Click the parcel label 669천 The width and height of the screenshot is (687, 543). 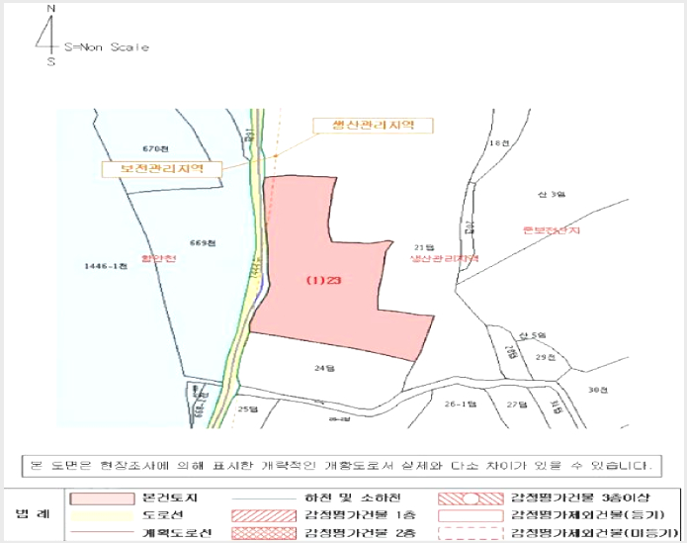click(203, 242)
